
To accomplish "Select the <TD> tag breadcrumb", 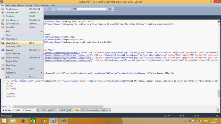I will click(76, 110).
